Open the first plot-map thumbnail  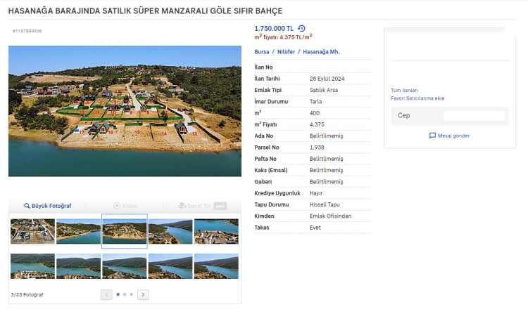pos(32,231)
